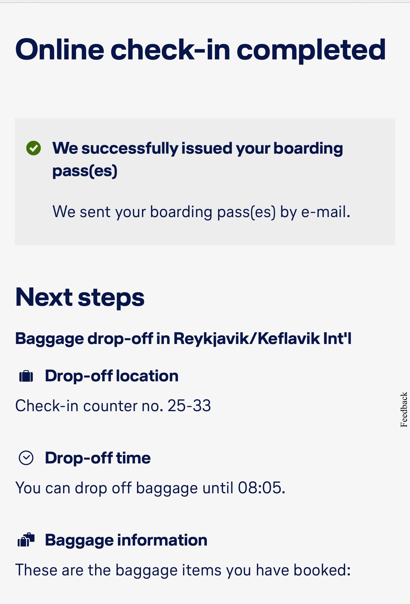Click the booked baggage items sentence
410x604 pixels.
(183, 570)
